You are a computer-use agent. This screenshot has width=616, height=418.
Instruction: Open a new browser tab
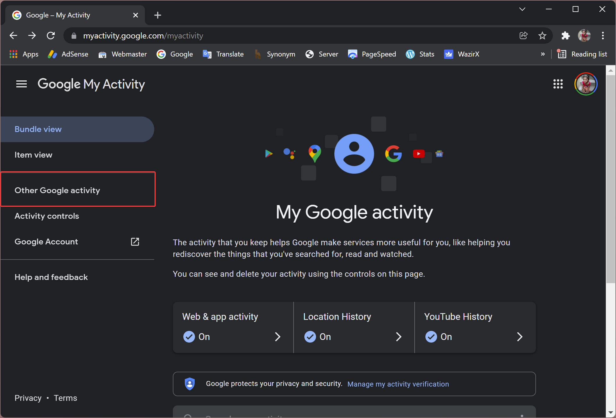(x=158, y=15)
